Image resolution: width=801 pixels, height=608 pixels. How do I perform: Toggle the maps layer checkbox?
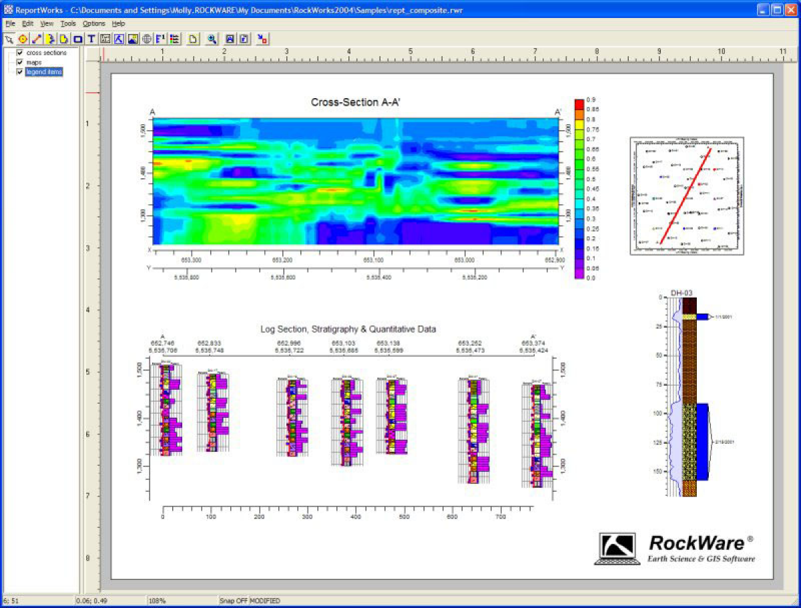(20, 62)
